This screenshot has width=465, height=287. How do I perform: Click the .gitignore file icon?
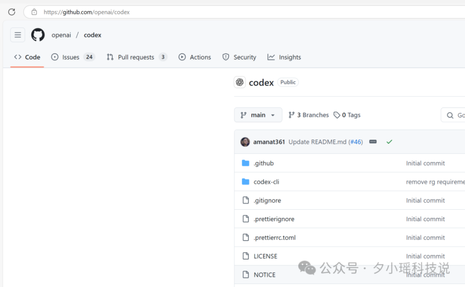246,201
